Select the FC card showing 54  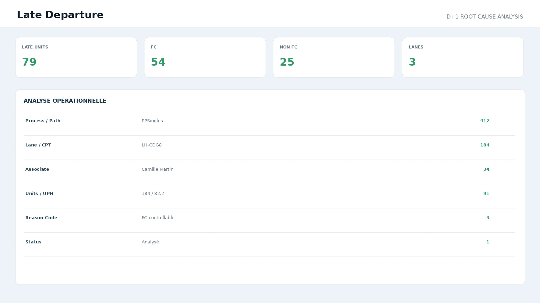click(205, 57)
